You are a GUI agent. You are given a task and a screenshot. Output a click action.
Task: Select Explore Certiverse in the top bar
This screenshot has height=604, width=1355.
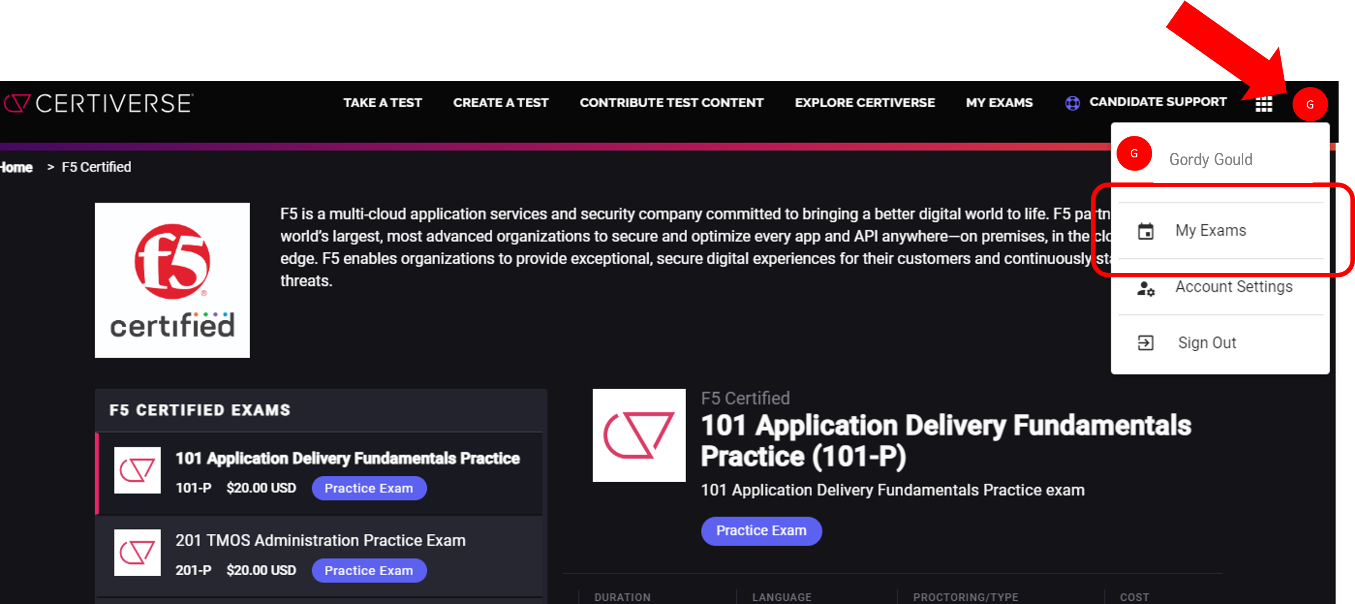(865, 102)
